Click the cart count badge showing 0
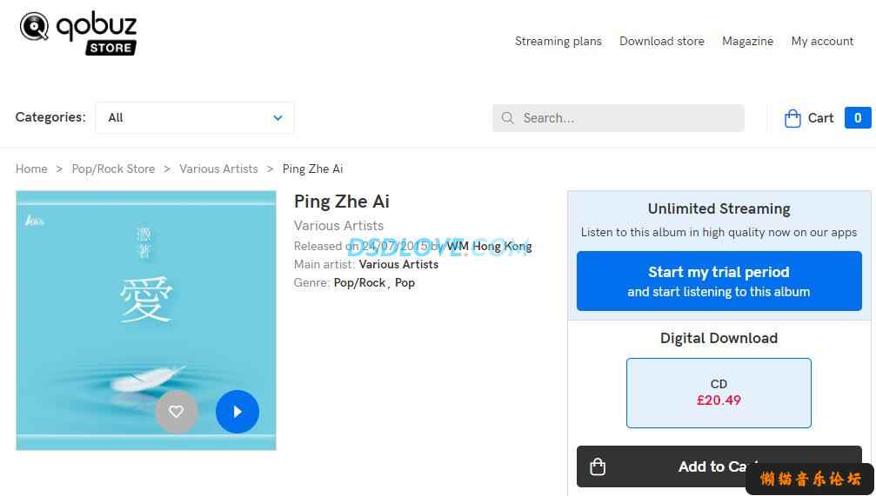Viewport: 876px width, 496px height. 858,118
